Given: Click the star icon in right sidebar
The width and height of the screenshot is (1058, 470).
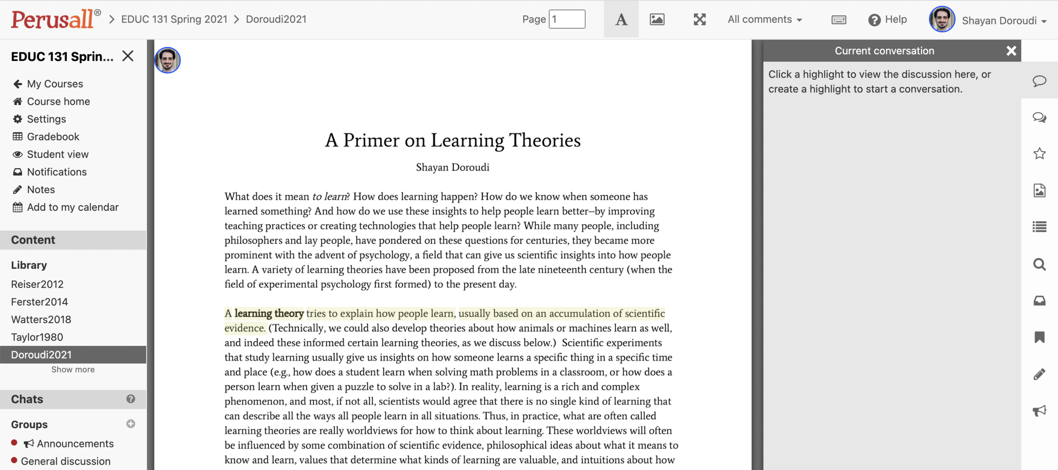Looking at the screenshot, I should coord(1039,154).
